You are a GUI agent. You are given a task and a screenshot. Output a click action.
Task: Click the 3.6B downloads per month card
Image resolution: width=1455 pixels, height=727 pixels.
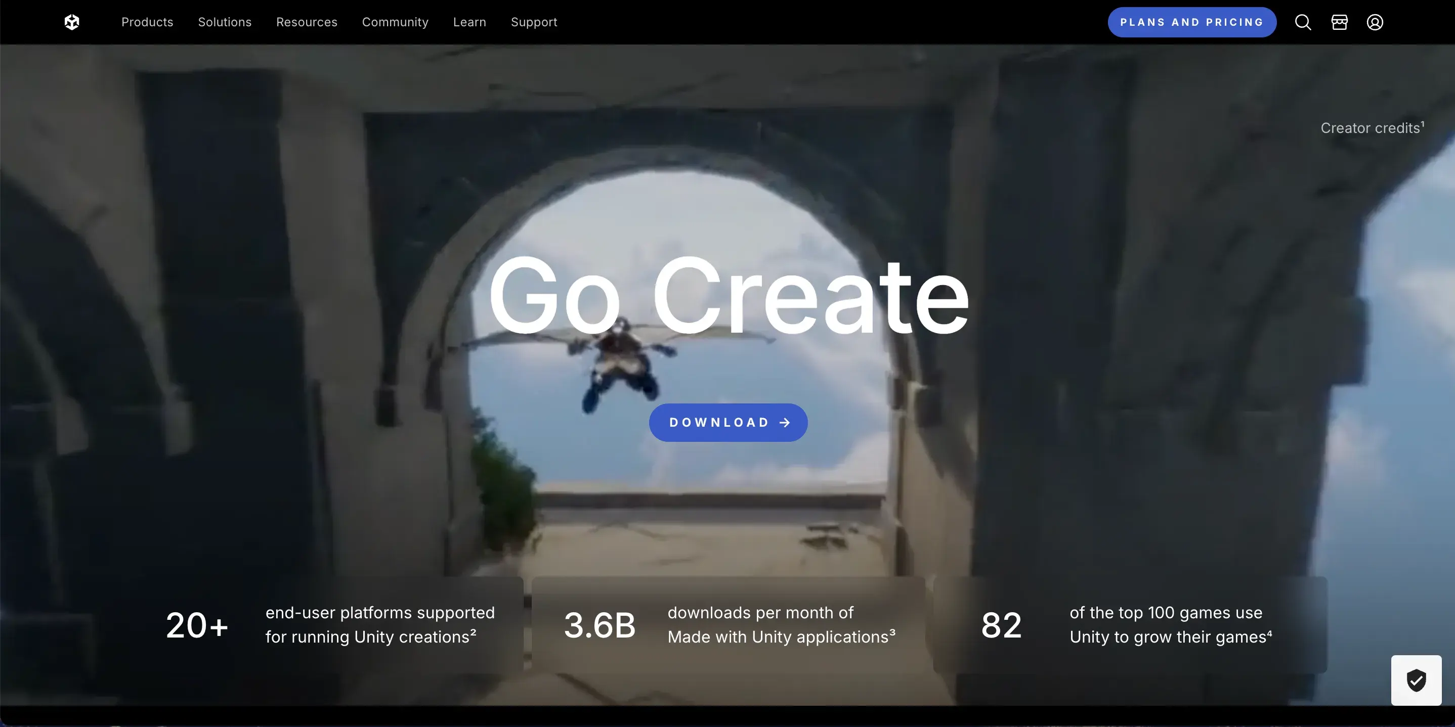click(x=728, y=625)
